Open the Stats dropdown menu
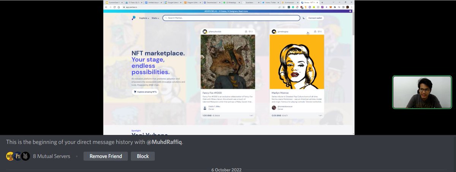Screen dimensions: 456x172 pos(155,18)
